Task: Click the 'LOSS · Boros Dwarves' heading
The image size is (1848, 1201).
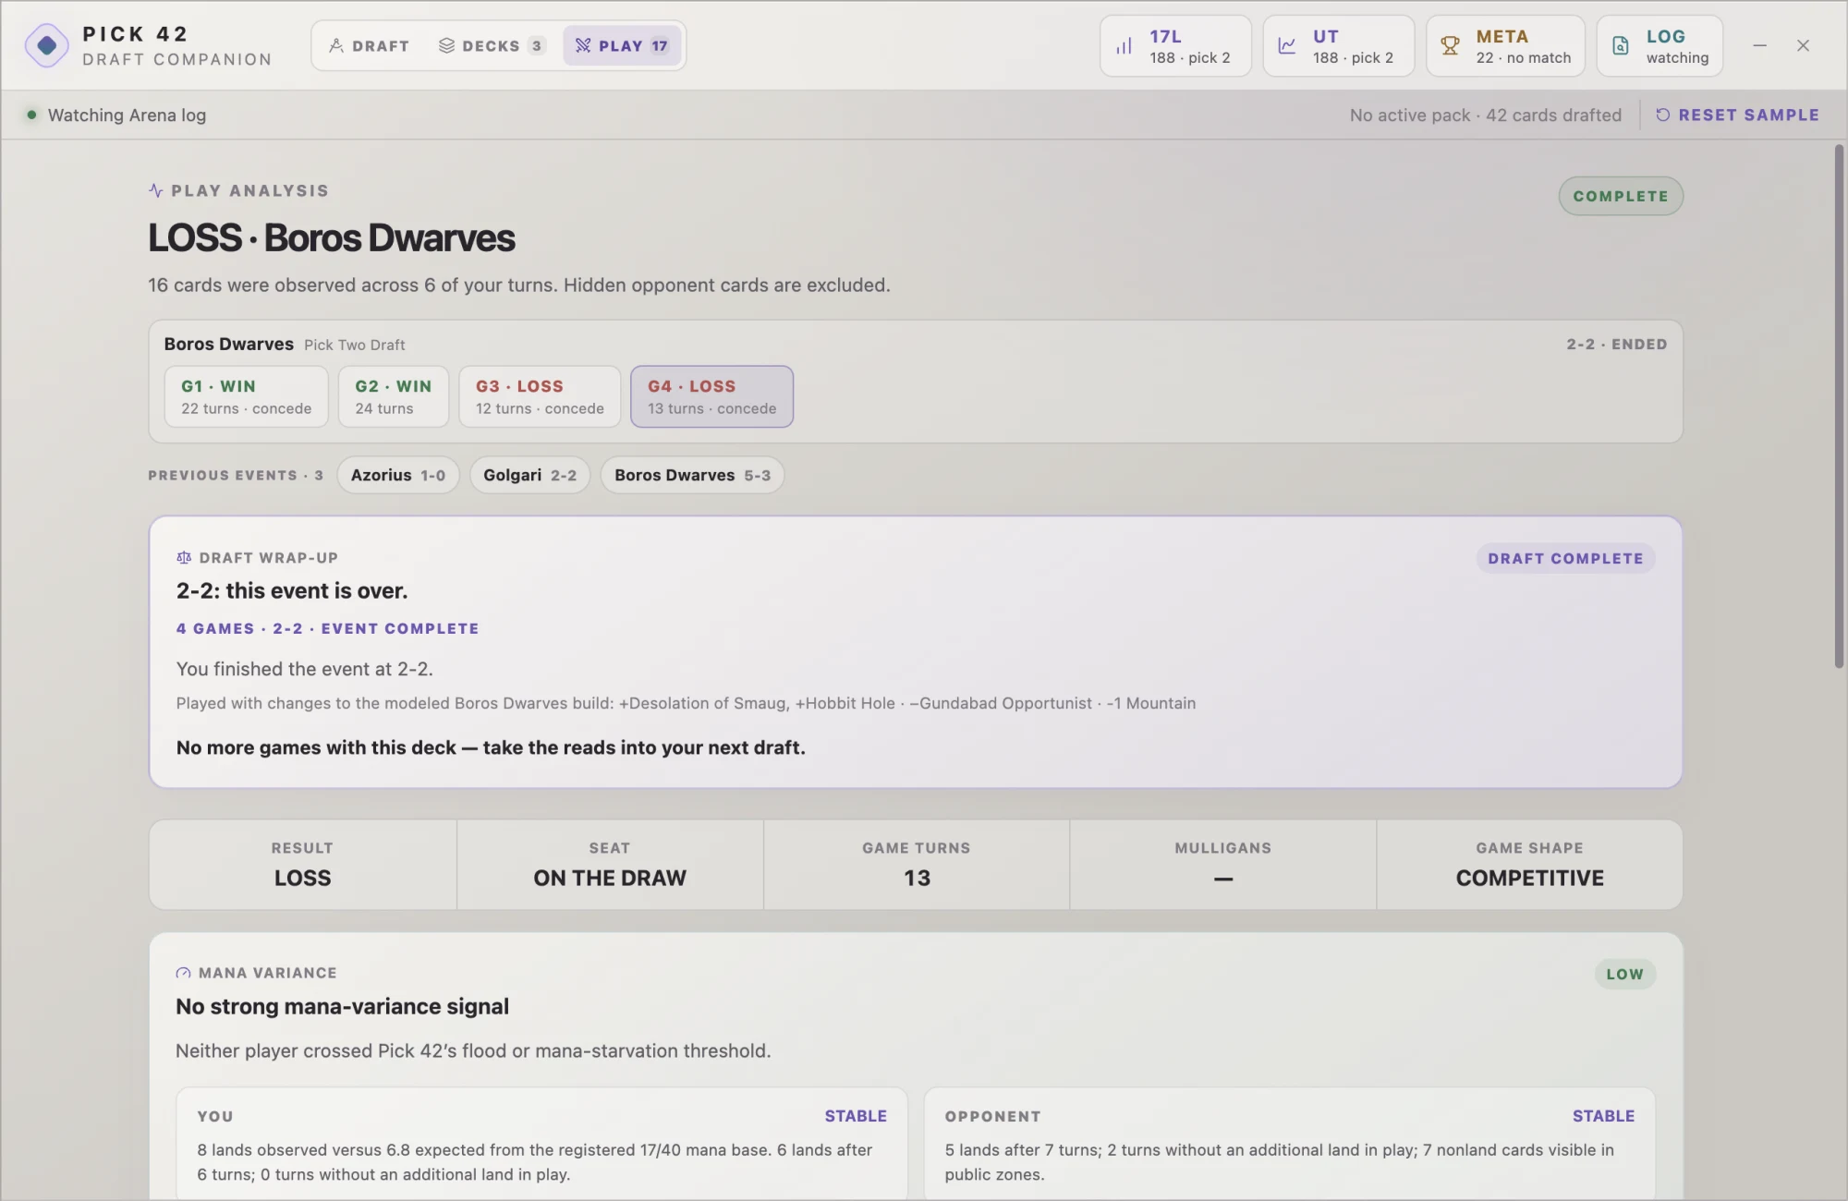Action: click(332, 237)
